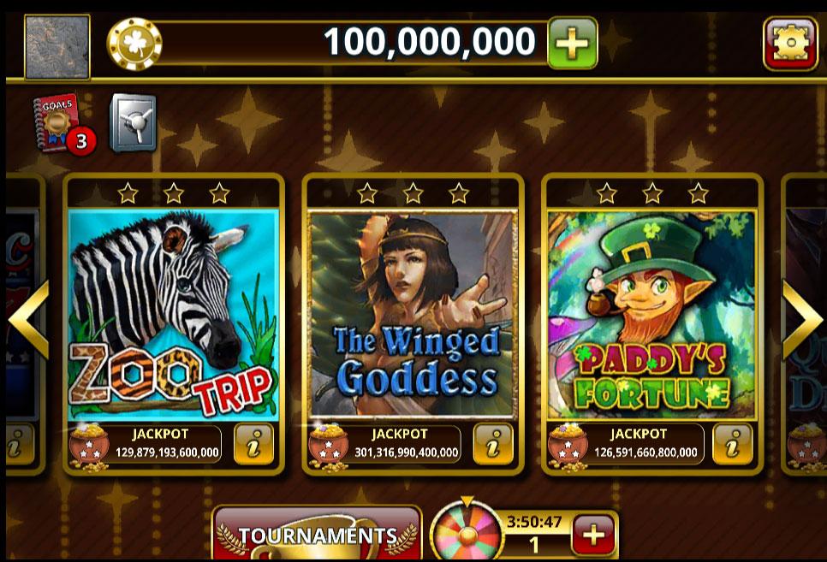The image size is (827, 562).
Task: Go to previous games with left arrow
Action: (x=29, y=319)
